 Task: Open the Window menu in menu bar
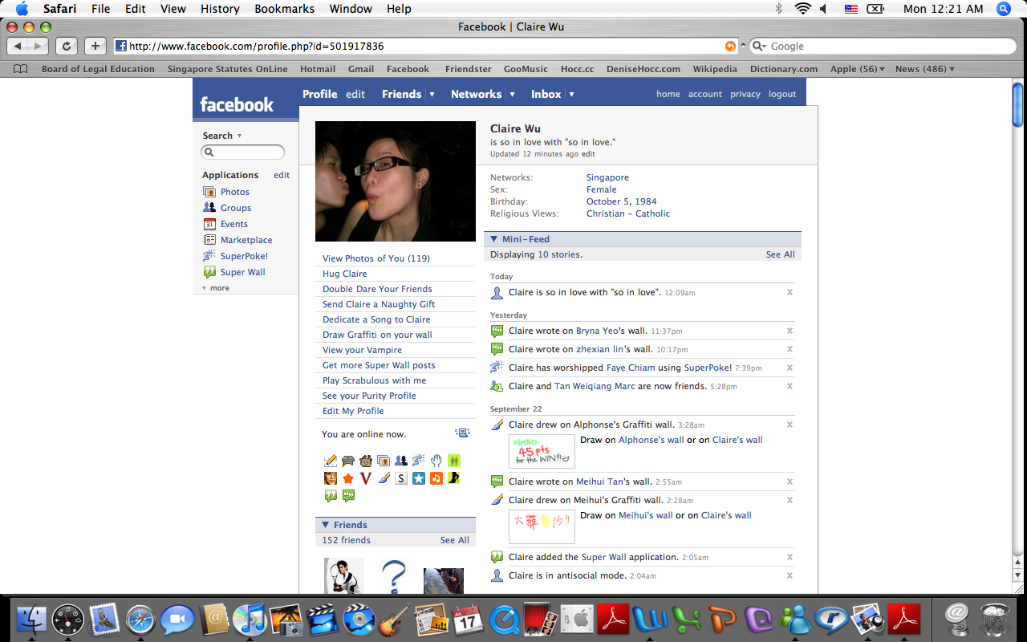[x=351, y=9]
